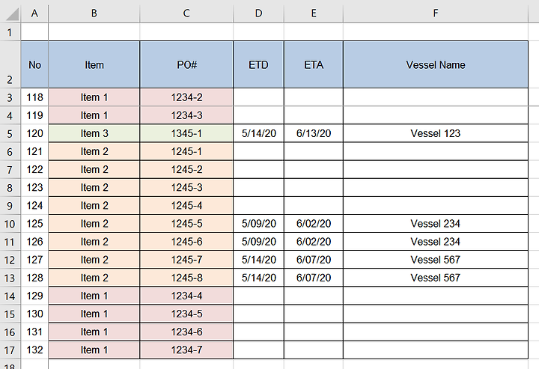The height and width of the screenshot is (369, 539).
Task: Select the empty ETD cell in row 3
Action: tap(258, 97)
